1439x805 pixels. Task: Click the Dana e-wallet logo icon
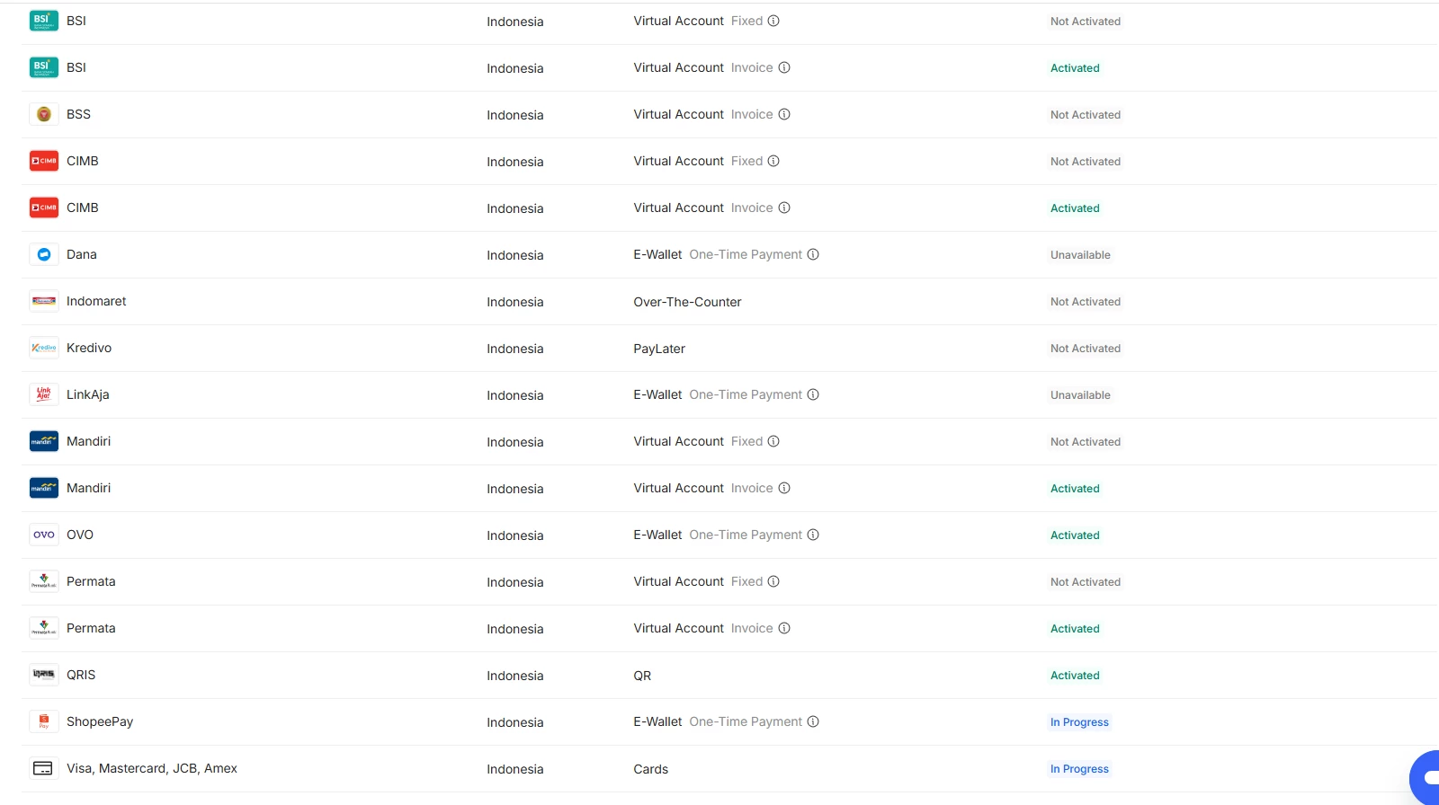43,254
